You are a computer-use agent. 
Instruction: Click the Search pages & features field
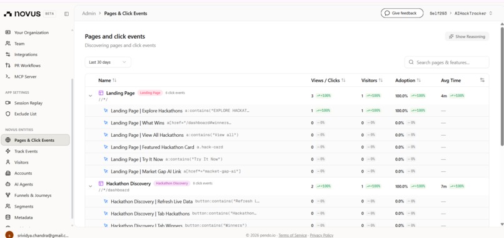(447, 62)
